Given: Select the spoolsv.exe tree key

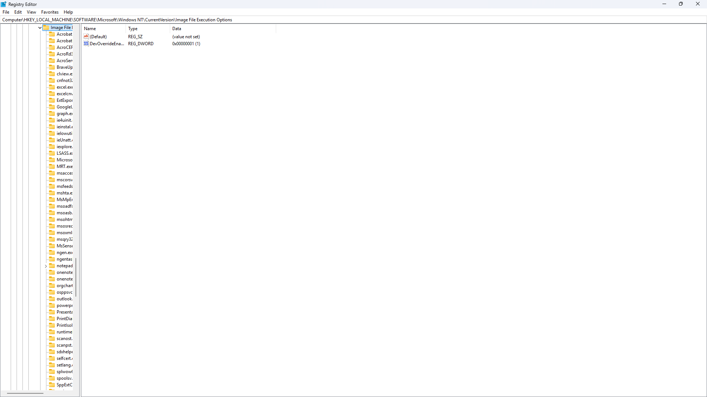Looking at the screenshot, I should 64,378.
